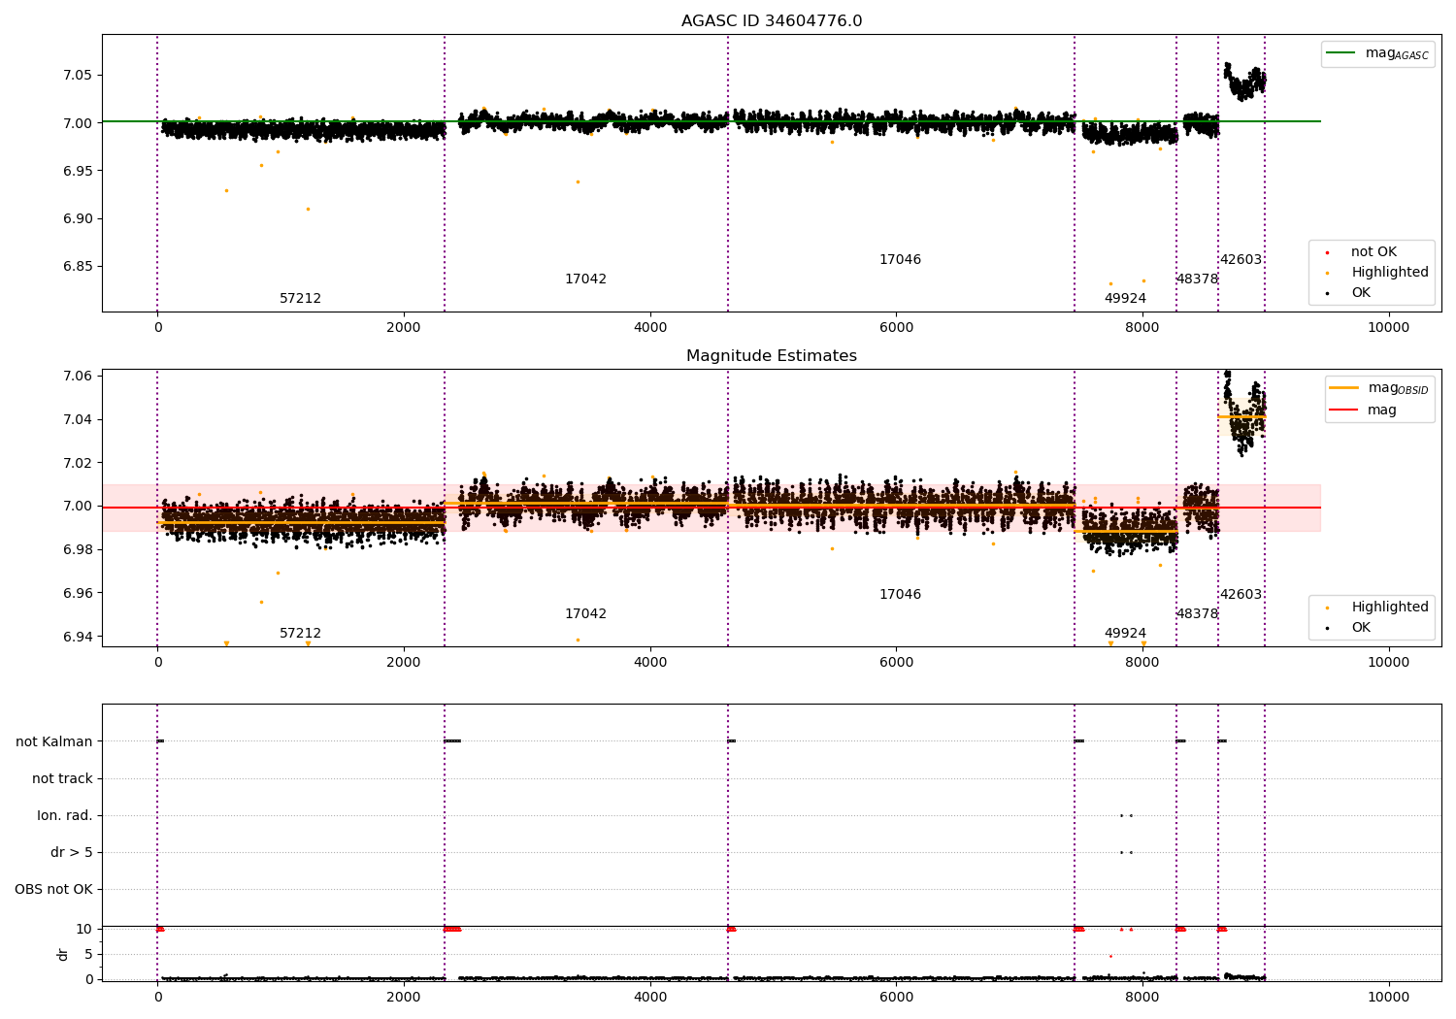This screenshot has height=1019, width=1456.
Task: Click y-axis tick 7.04 in middle plot
Action: [x=77, y=420]
